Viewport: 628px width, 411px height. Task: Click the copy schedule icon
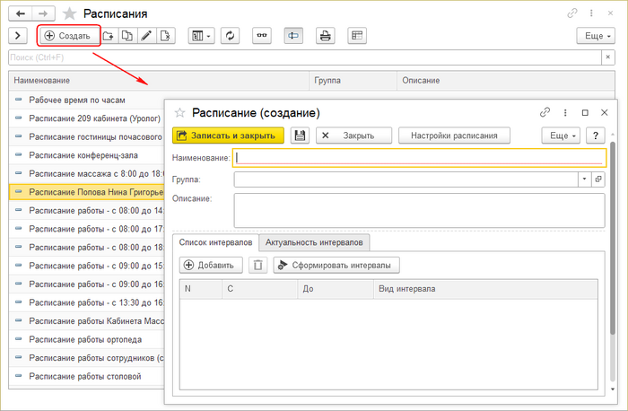pos(126,36)
